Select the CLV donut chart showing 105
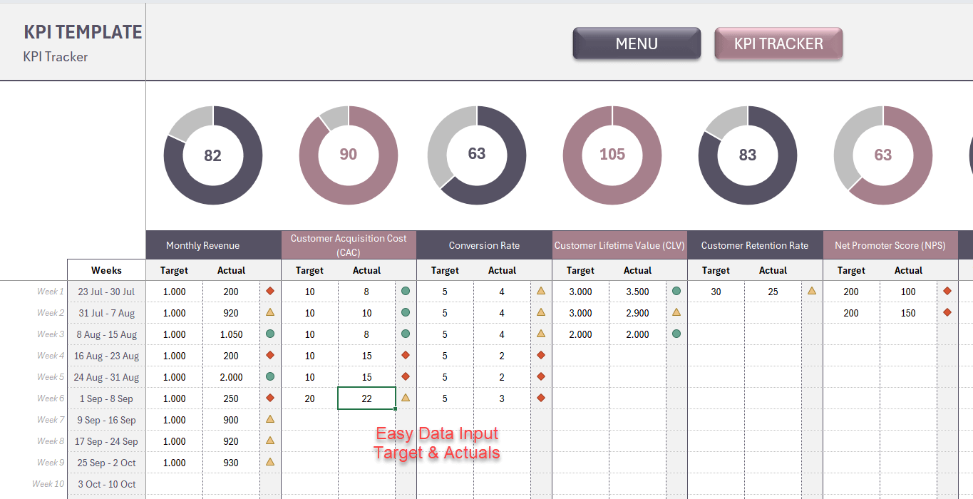 click(x=612, y=155)
